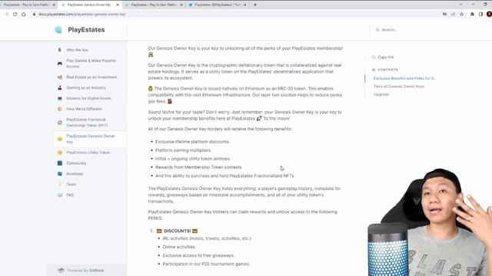492x276 pixels.
Task: Open Powered By GitBook link
Action: click(85, 271)
